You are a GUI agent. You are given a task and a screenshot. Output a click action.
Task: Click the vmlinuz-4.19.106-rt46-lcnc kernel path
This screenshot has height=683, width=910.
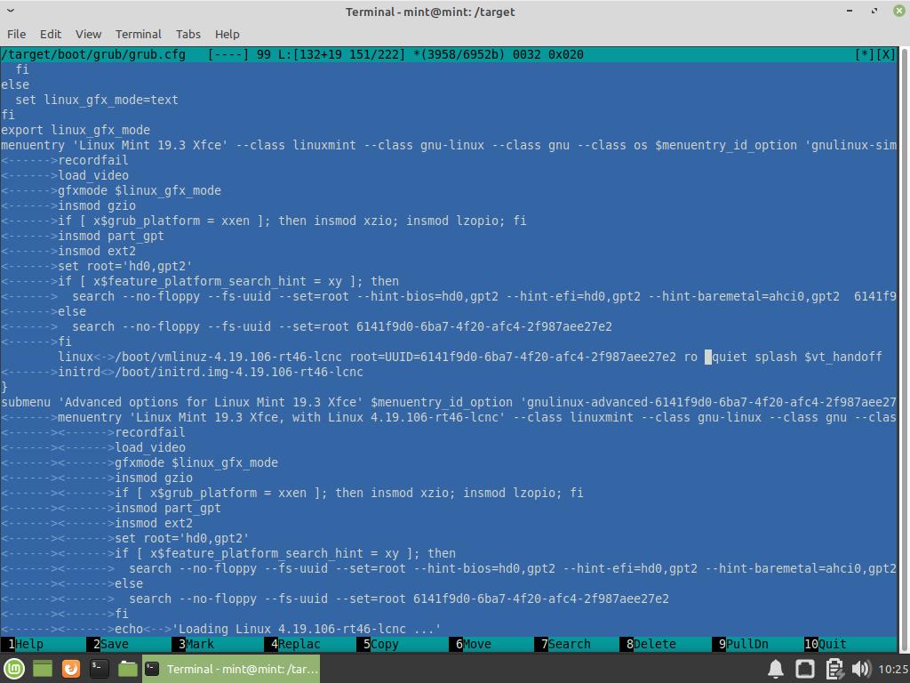(x=228, y=357)
